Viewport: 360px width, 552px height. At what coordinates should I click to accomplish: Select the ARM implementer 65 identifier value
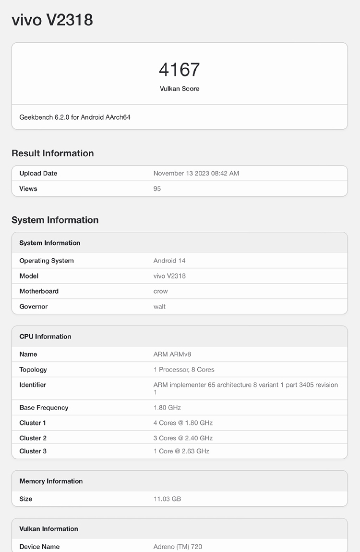(245, 389)
